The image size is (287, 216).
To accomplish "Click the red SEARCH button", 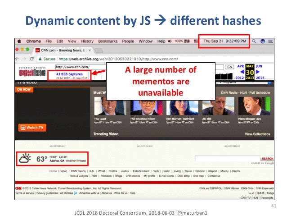I will click(267, 158).
